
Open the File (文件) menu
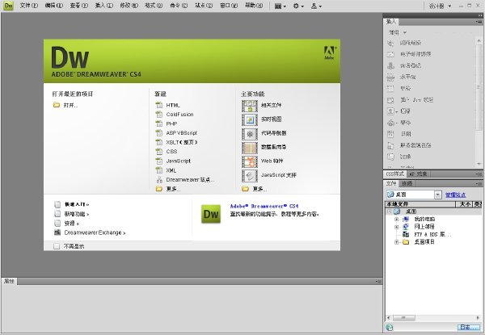(29, 6)
